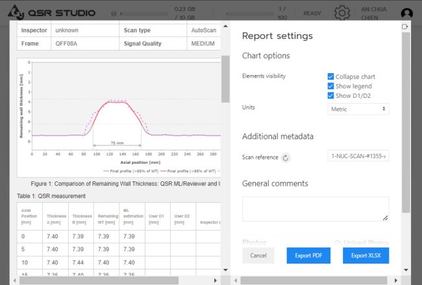The width and height of the screenshot is (422, 285).
Task: Click the AN CHUA CHIEN user name
Action: pyautogui.click(x=373, y=13)
